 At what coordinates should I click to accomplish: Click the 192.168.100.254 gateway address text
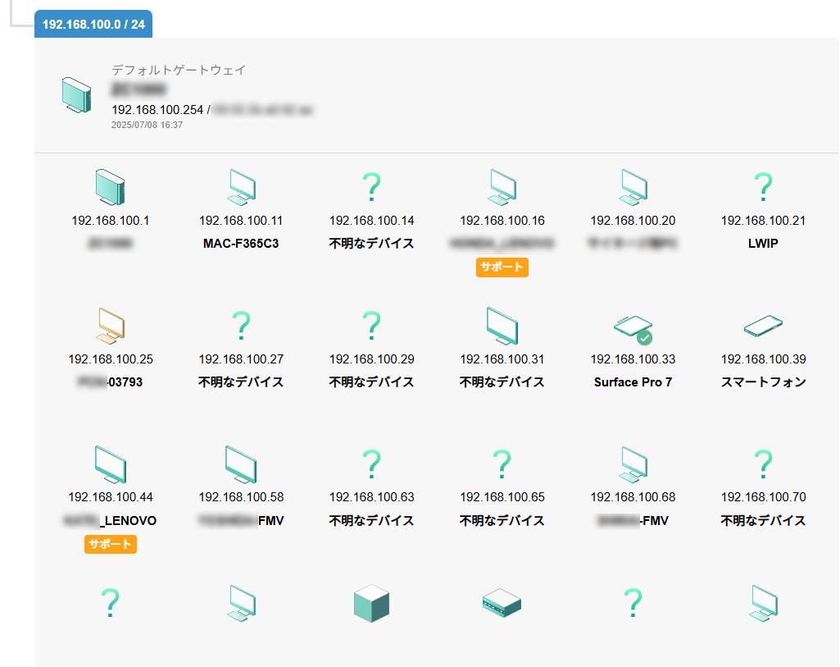pos(157,109)
